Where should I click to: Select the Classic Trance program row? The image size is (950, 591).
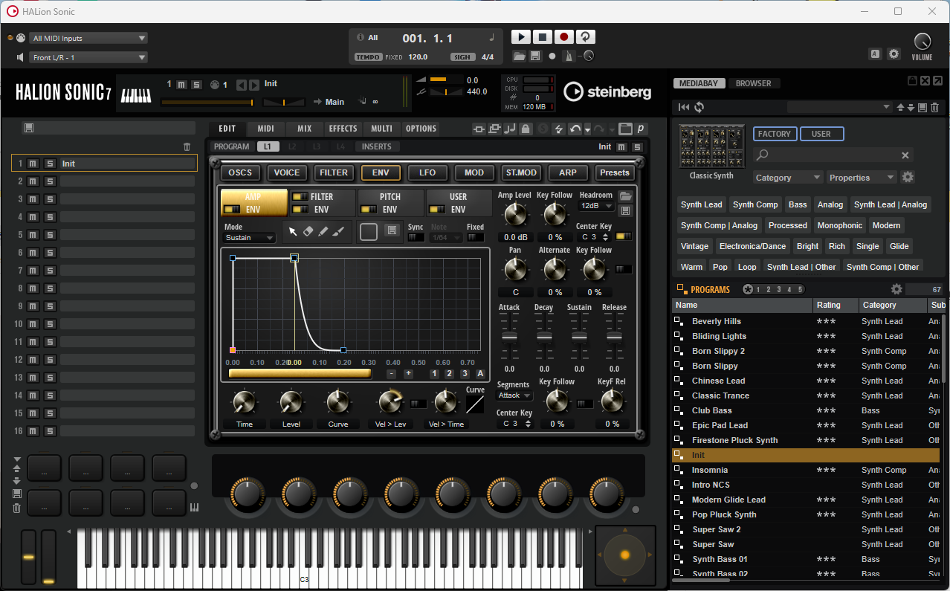coord(807,395)
